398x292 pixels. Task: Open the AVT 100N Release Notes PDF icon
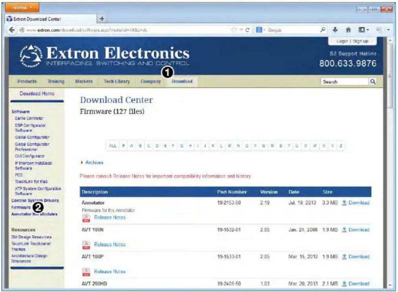click(x=86, y=245)
